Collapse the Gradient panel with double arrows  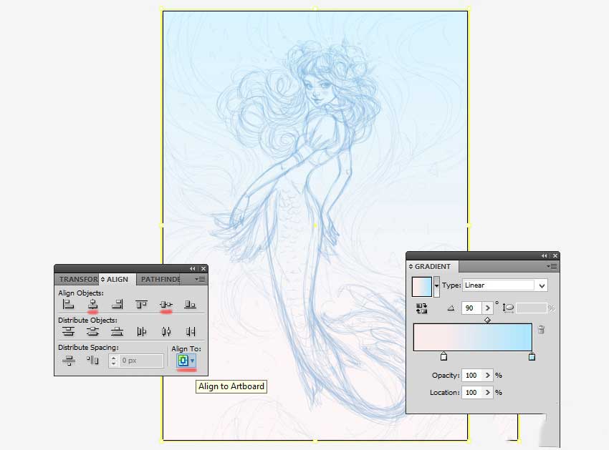(x=544, y=255)
